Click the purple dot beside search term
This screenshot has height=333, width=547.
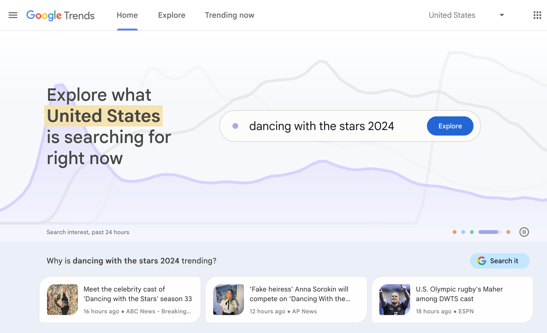pyautogui.click(x=235, y=126)
